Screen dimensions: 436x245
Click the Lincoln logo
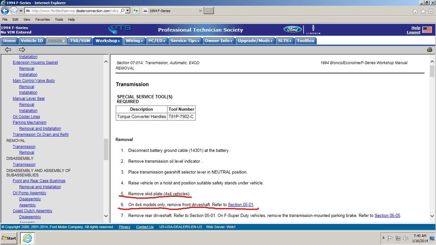[x=313, y=30]
